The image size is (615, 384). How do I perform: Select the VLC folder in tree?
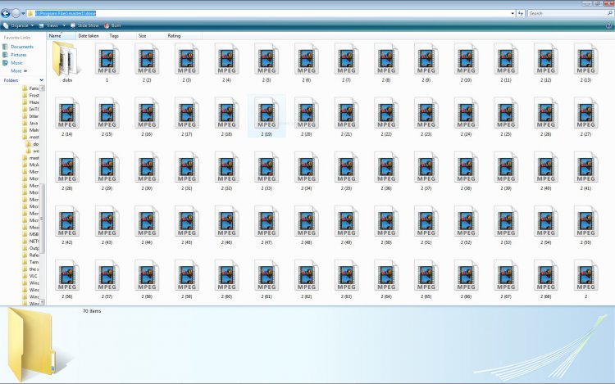coord(30,276)
